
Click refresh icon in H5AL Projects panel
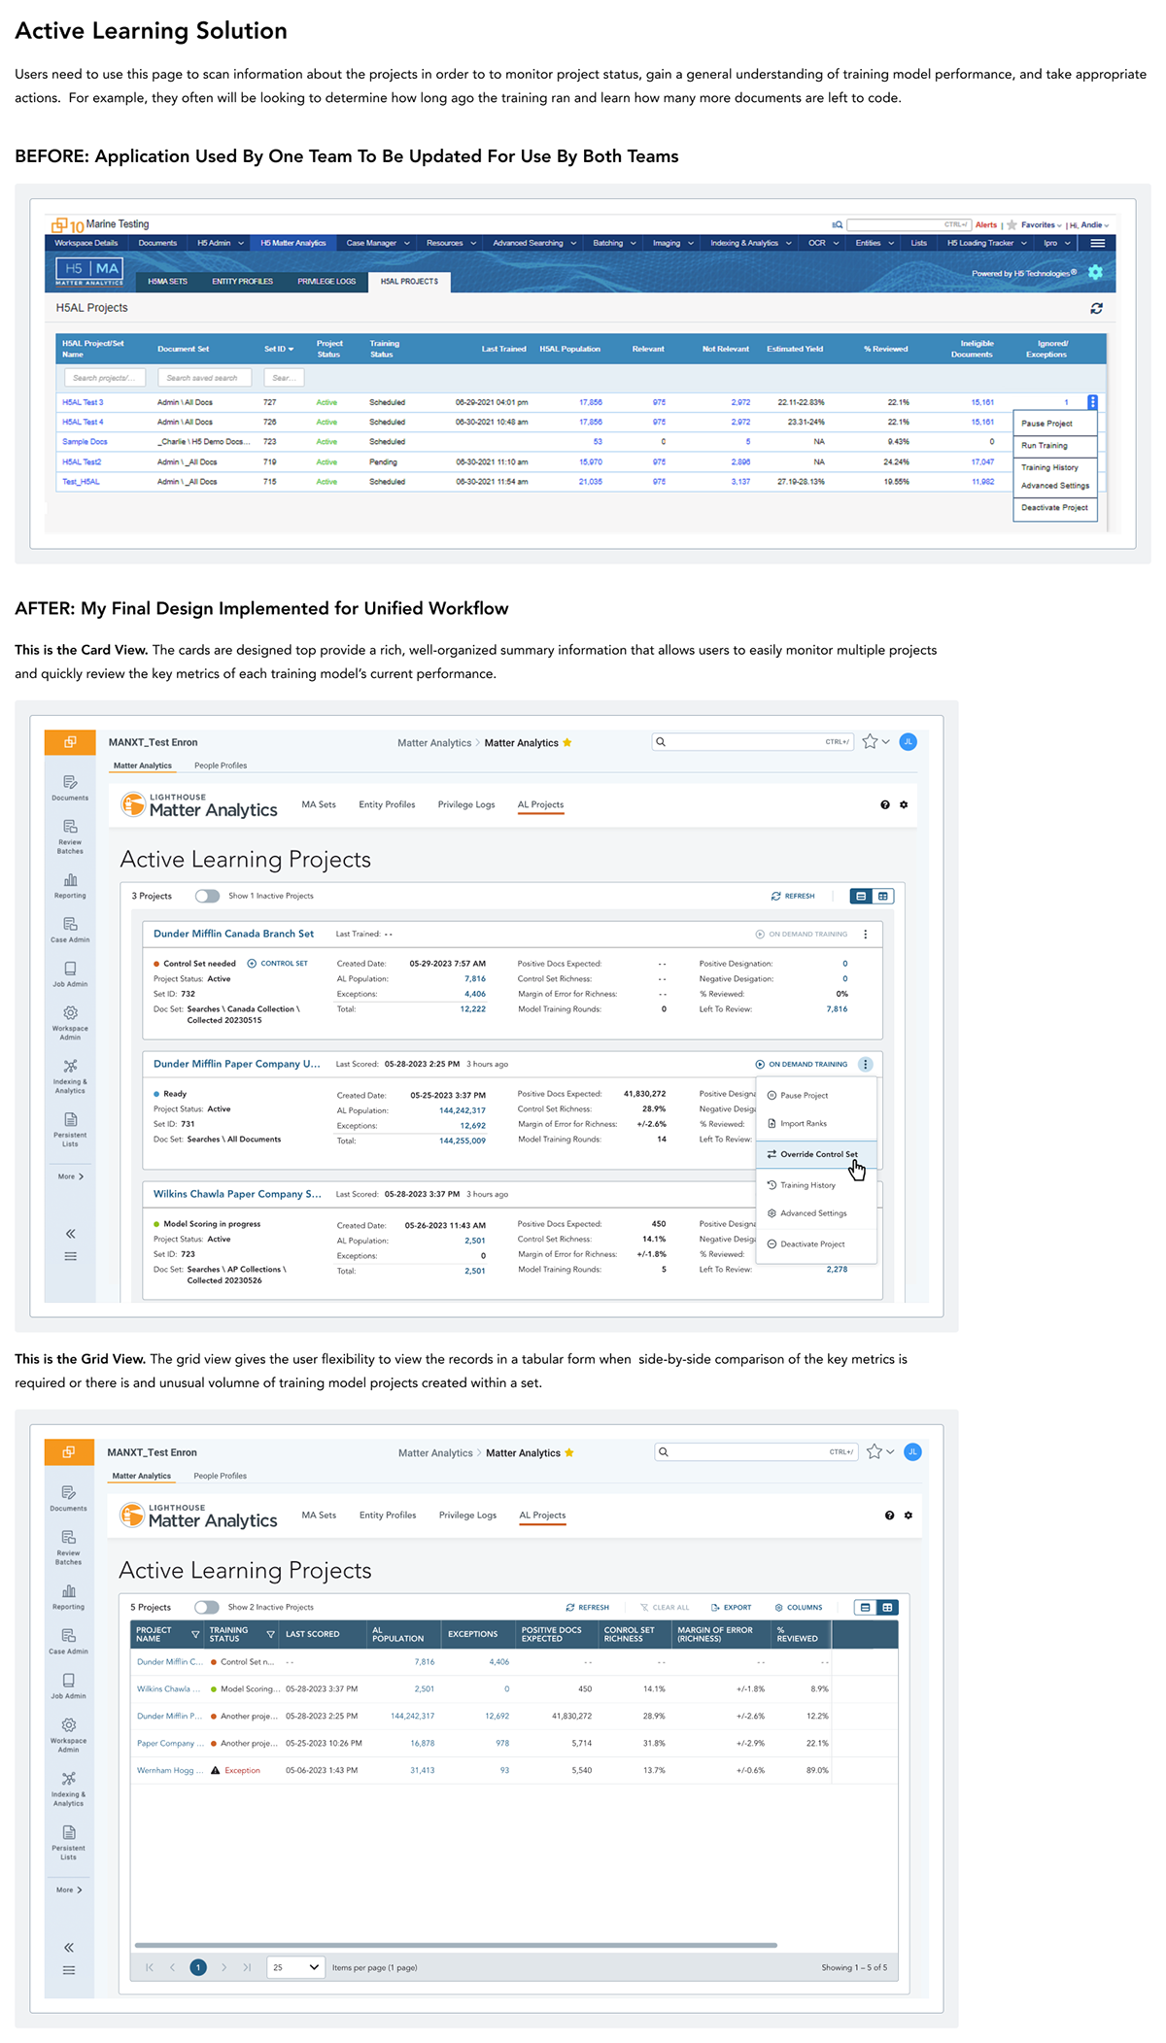(x=1096, y=308)
